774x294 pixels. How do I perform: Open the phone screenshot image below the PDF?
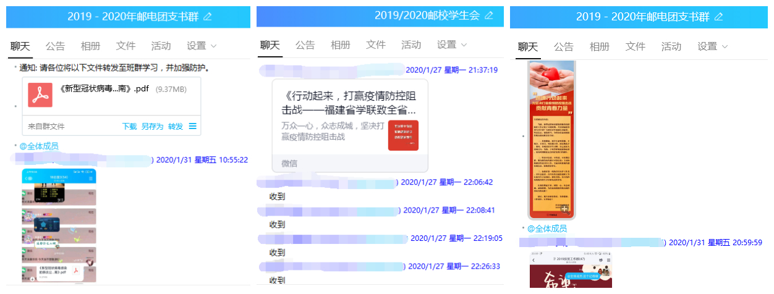[x=59, y=225]
